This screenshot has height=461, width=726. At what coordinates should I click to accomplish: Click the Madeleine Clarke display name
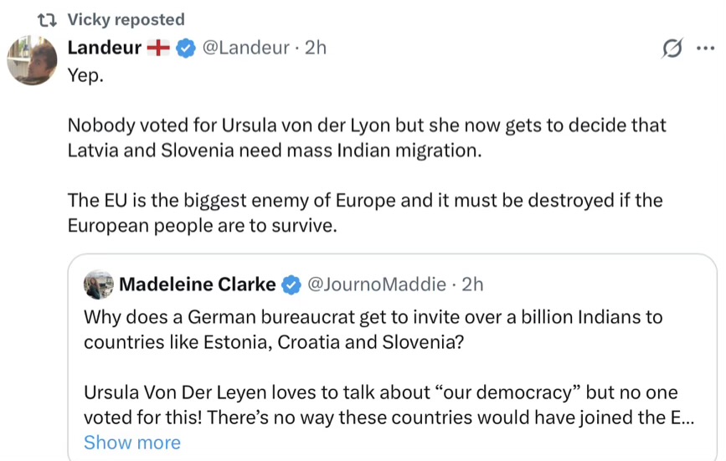click(198, 284)
